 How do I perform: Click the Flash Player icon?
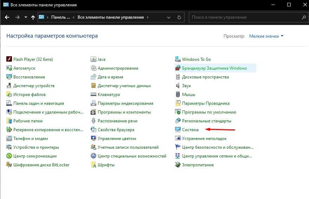point(9,59)
